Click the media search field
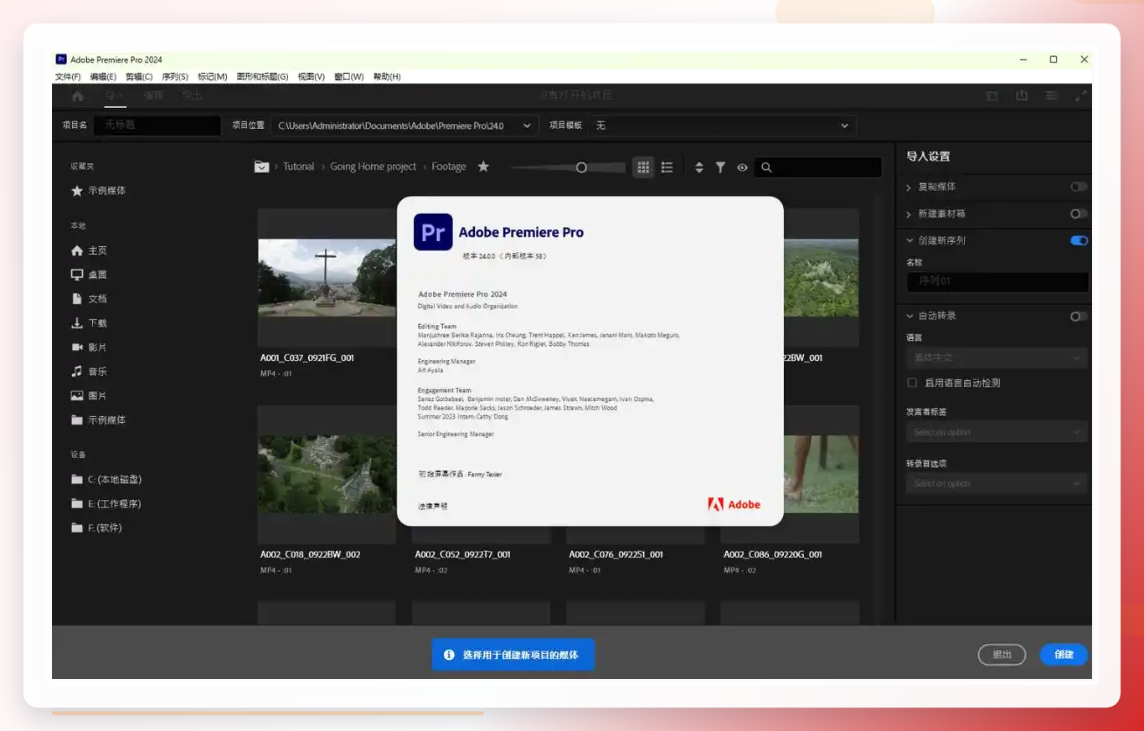 point(817,167)
